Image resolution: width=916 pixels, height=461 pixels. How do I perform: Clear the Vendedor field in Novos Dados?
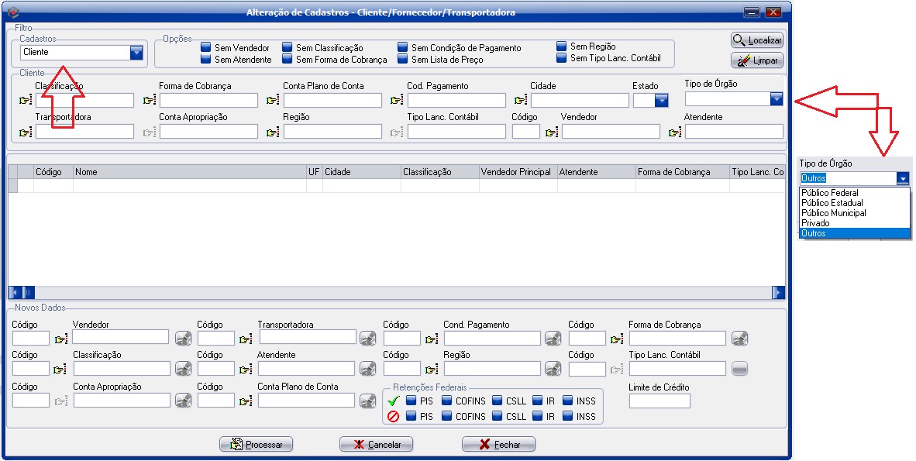click(x=183, y=338)
